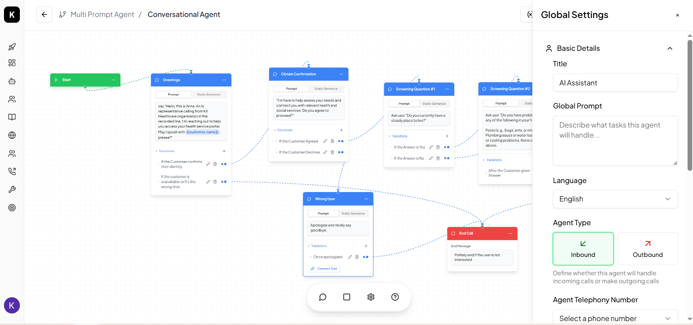Select the Inbound agent type
Viewport: 693px width, 325px height.
[583, 249]
